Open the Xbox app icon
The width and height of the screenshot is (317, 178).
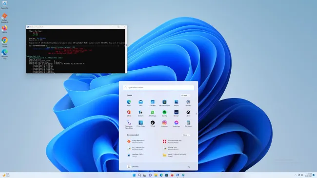pyautogui.click(x=188, y=113)
